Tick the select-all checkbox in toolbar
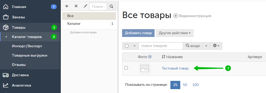This screenshot has width=266, height=93. tap(127, 46)
